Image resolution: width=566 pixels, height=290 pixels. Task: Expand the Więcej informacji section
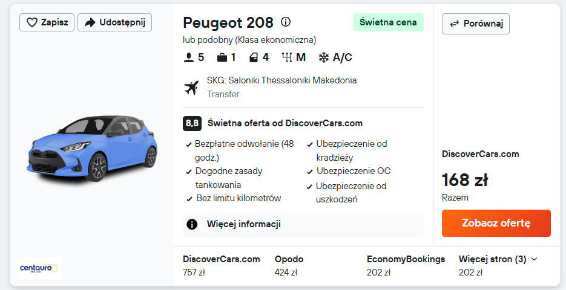coord(303,224)
